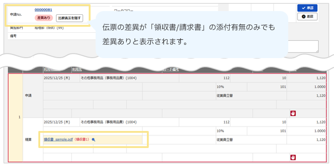Click date 2025/12/25 (木) in 申請 row
The image size is (334, 166).
point(57,78)
